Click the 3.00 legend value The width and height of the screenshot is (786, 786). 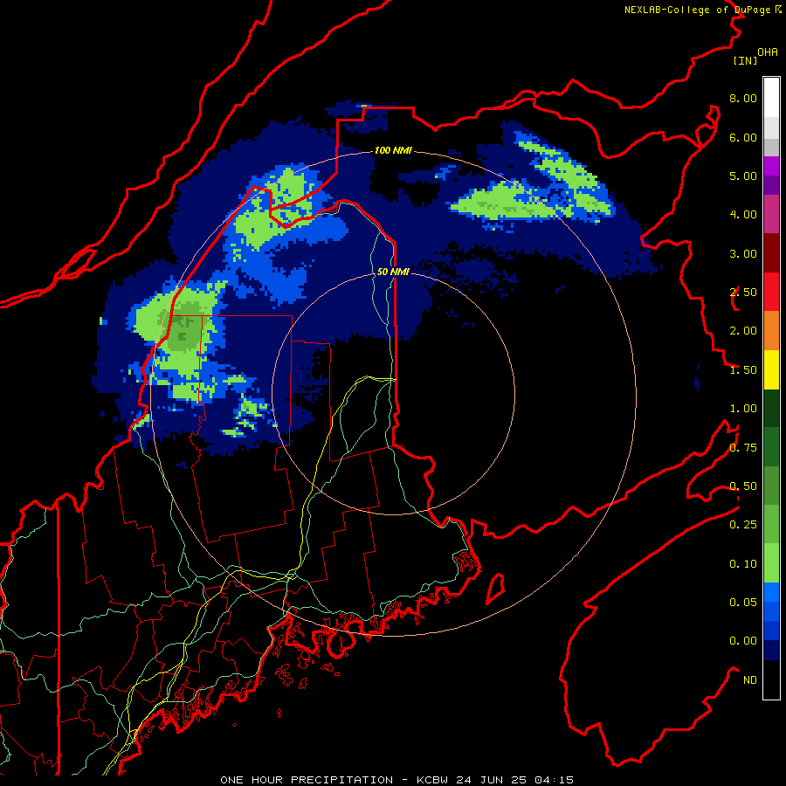point(743,253)
